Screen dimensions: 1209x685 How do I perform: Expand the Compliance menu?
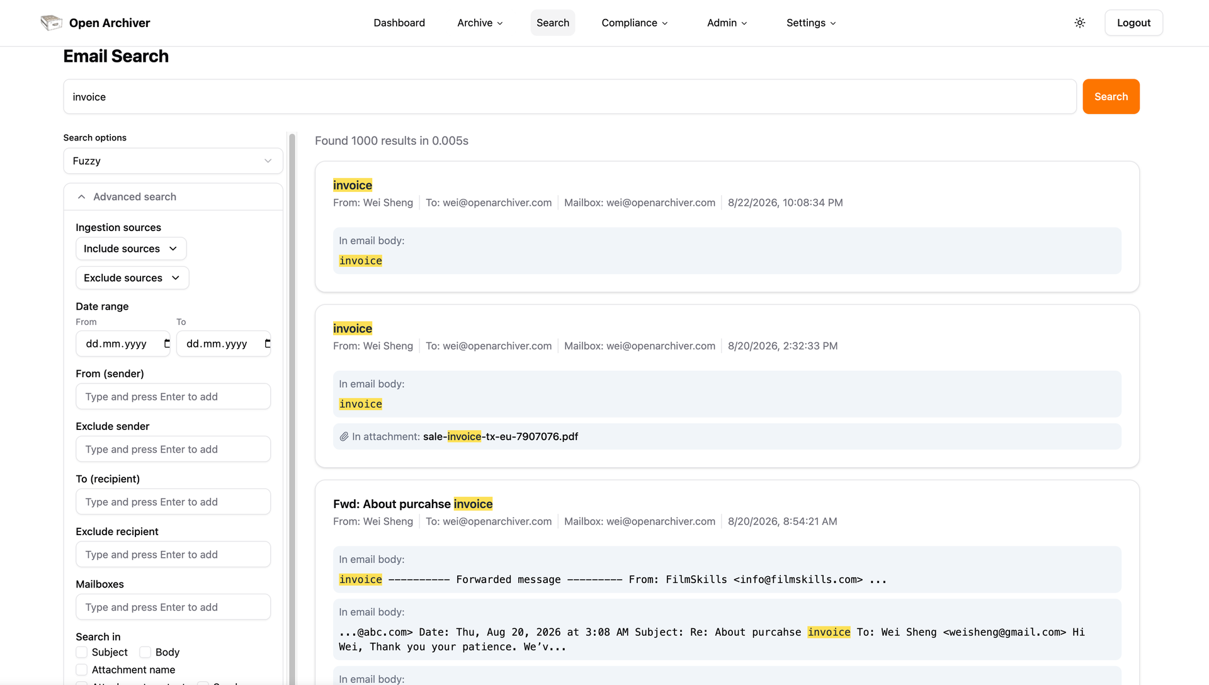[x=635, y=23]
